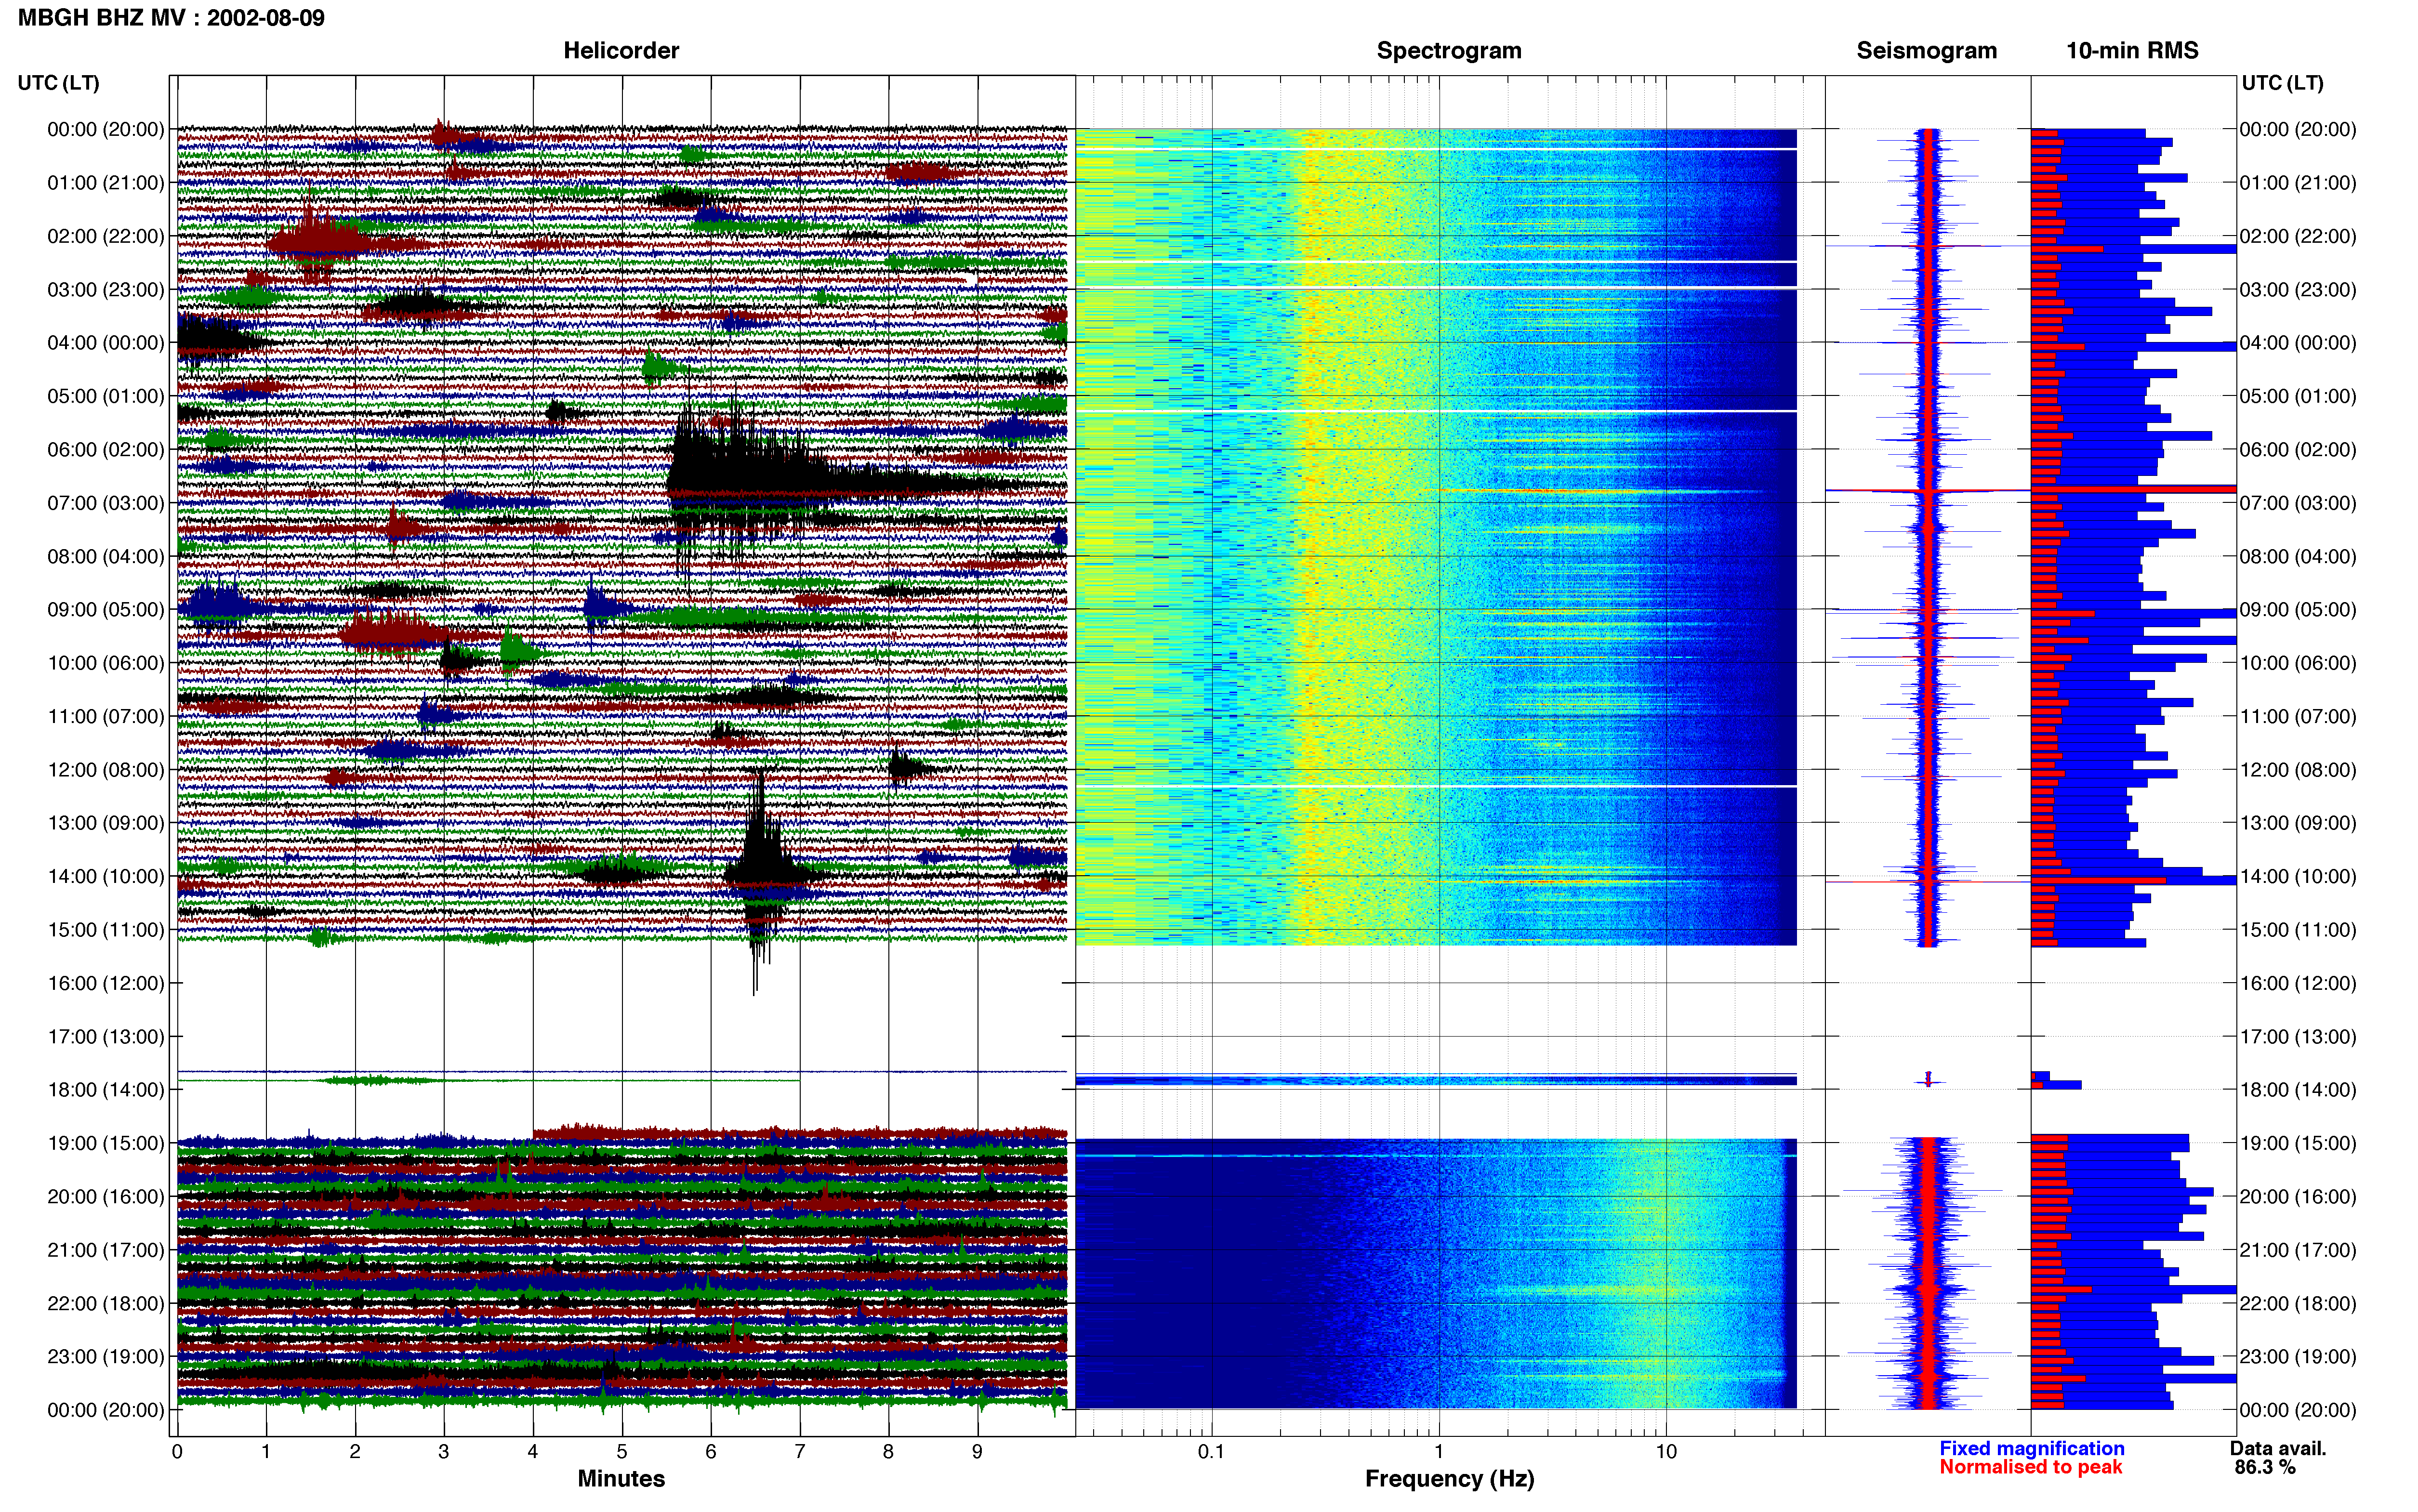The image size is (2418, 1512).
Task: Click the left '16:00 (12:00)' time label
Action: [x=106, y=983]
